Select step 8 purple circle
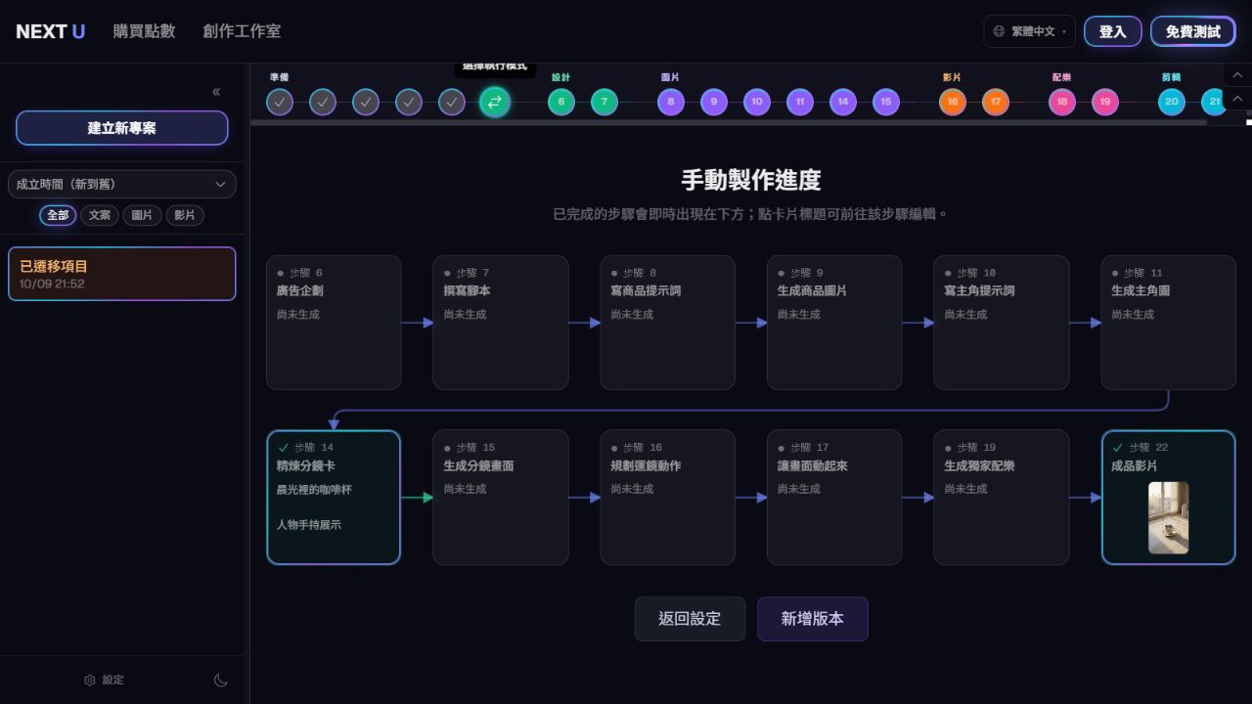The height and width of the screenshot is (704, 1252). [x=671, y=102]
